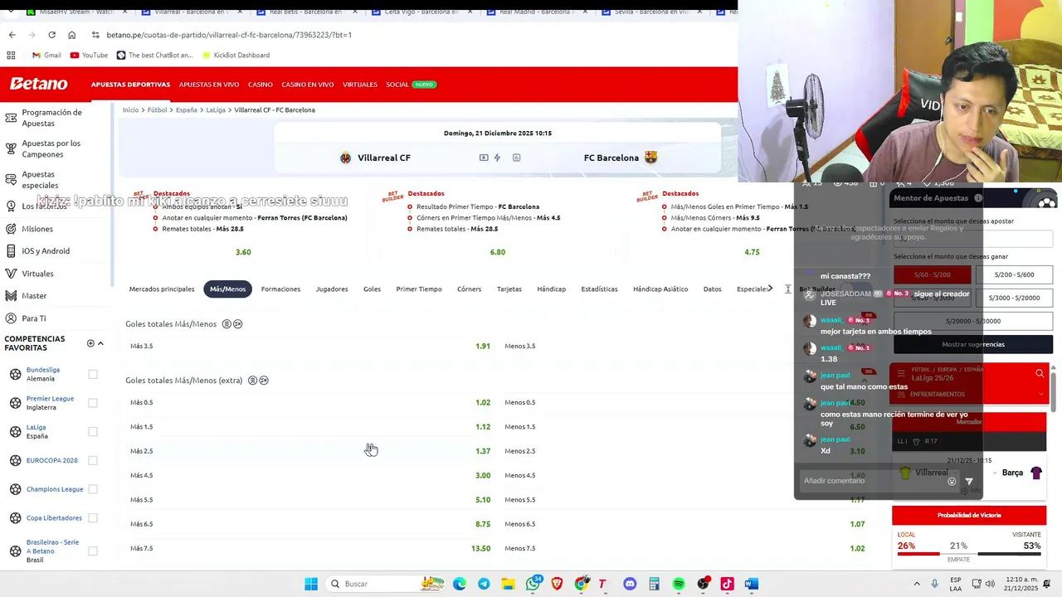
Task: Show hidden system tray icons
Action: (917, 584)
